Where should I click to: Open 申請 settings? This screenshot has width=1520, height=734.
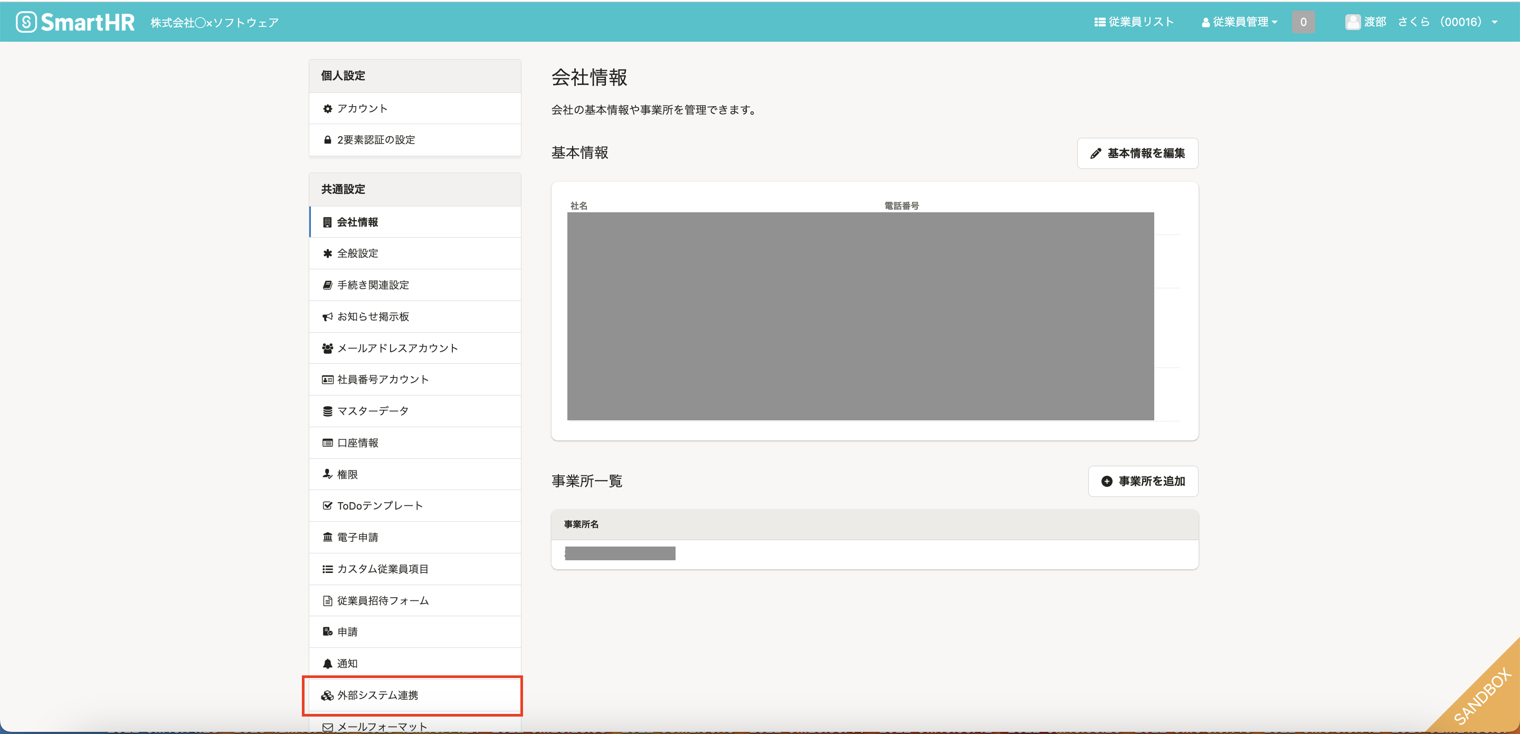click(415, 632)
